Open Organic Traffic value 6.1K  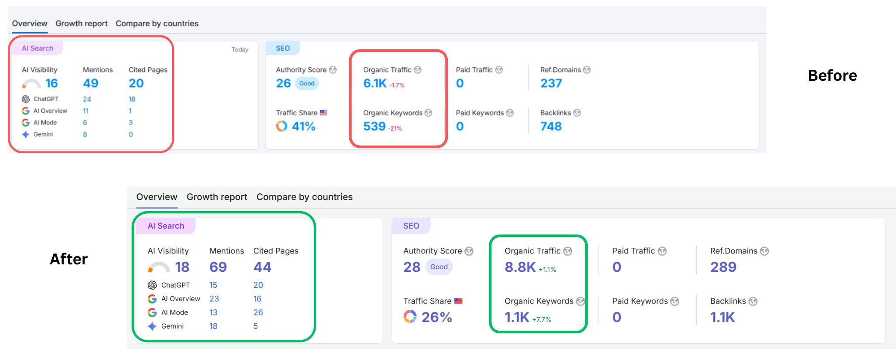[375, 83]
